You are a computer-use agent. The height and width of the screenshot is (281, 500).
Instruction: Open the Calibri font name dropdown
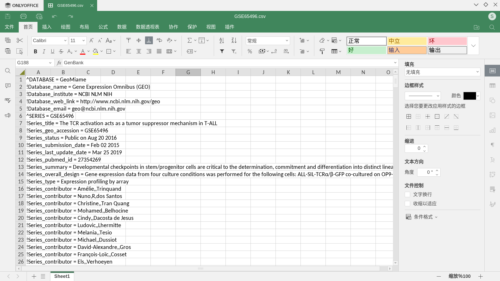[65, 41]
